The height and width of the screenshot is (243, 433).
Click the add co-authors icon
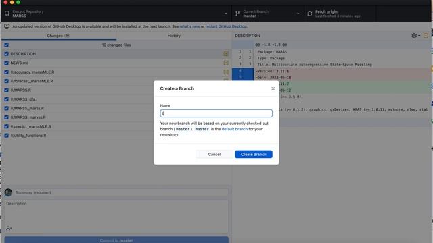tap(9, 228)
